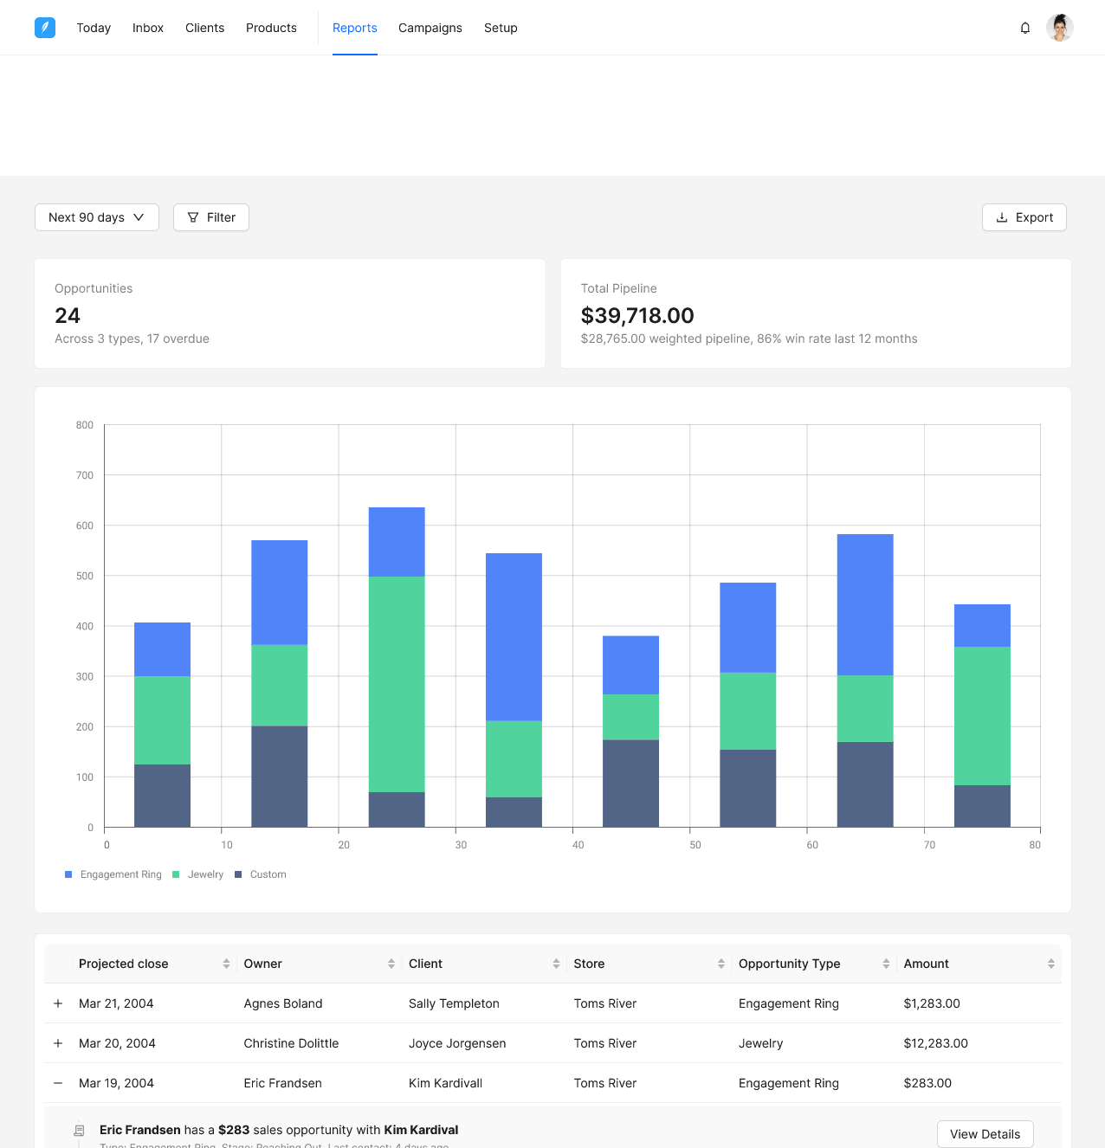Toggle Jewelry series in chart legend
Screen dimensions: 1105x1148
tap(198, 874)
